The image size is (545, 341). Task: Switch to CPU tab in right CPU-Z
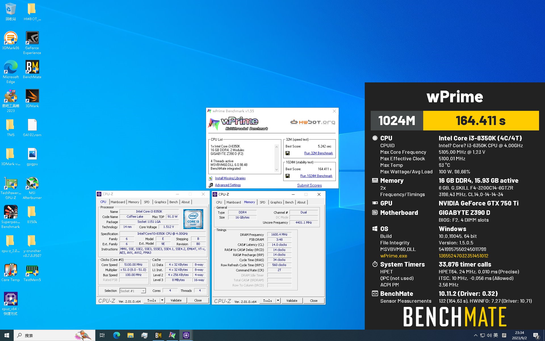click(x=219, y=202)
